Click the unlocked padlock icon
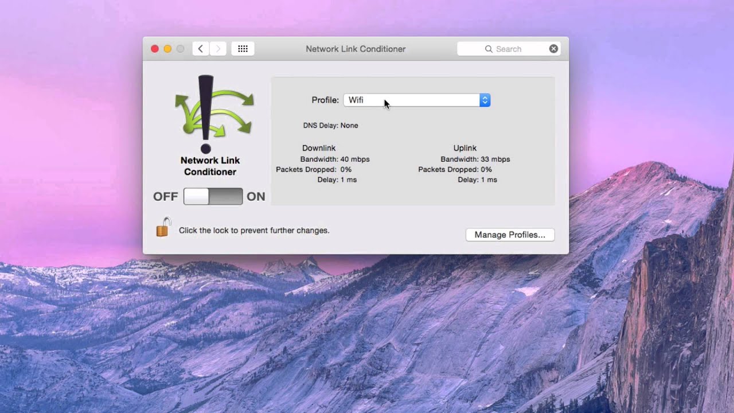Image resolution: width=734 pixels, height=413 pixels. click(163, 227)
